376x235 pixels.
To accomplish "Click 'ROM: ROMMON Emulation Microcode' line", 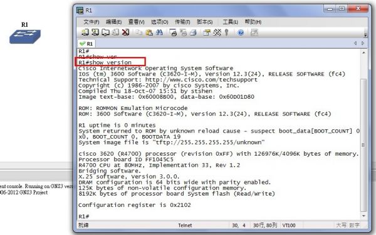I will click(133, 108).
